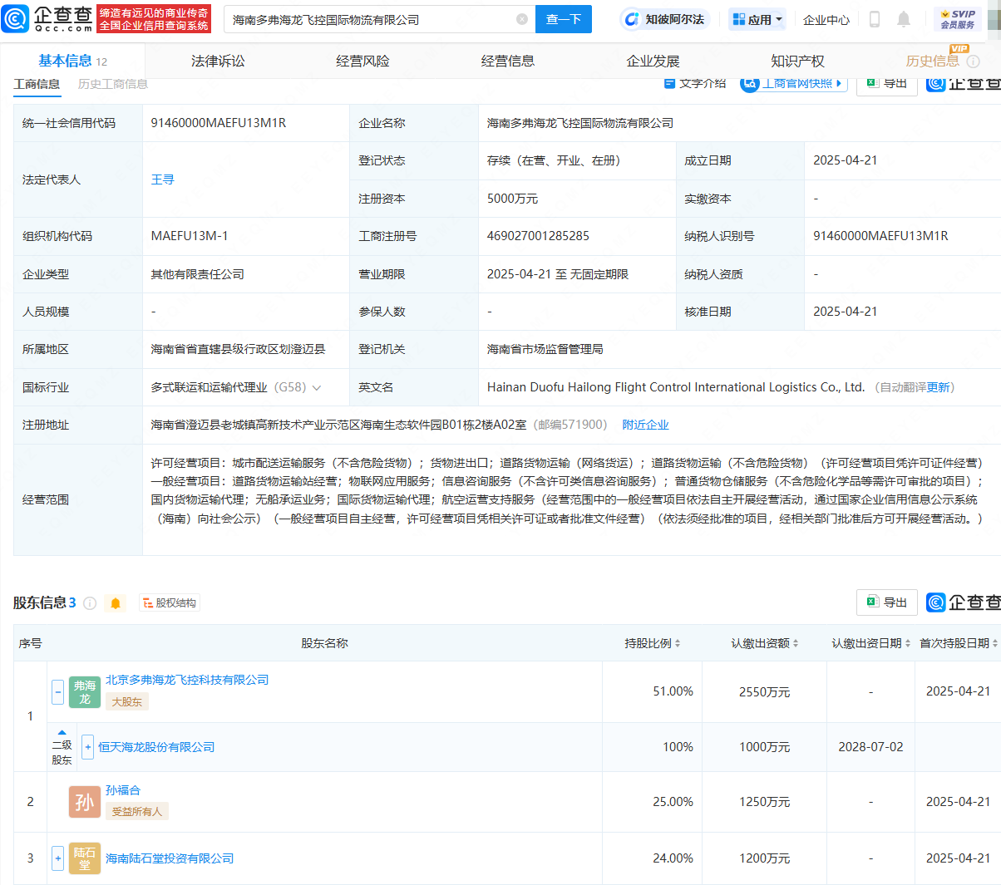Collapse 北京多弗海龙飞控科技有限公司 row
Screen dimensions: 1001x885
click(x=58, y=691)
